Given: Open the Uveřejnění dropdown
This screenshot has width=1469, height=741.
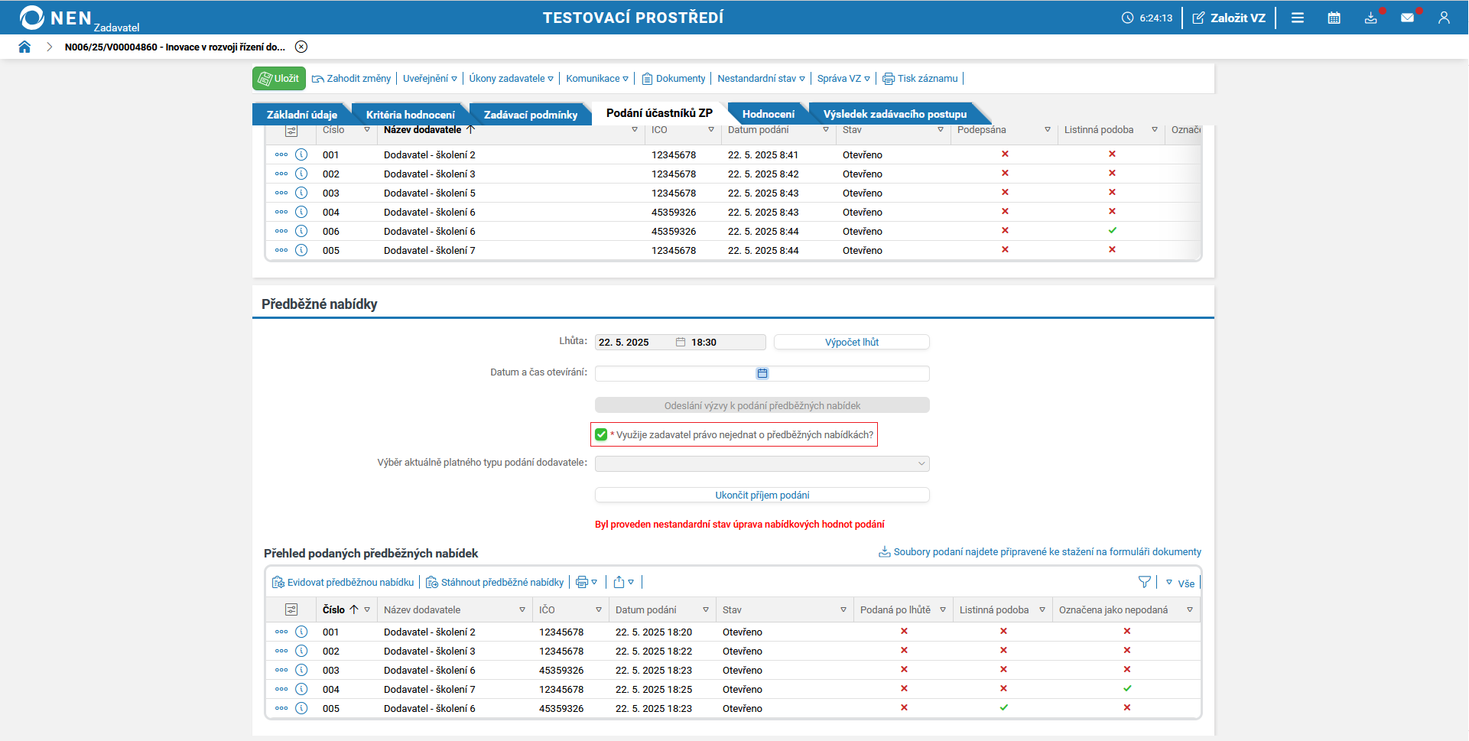Looking at the screenshot, I should point(430,78).
